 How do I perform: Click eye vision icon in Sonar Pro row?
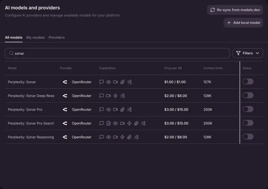[x=108, y=109]
